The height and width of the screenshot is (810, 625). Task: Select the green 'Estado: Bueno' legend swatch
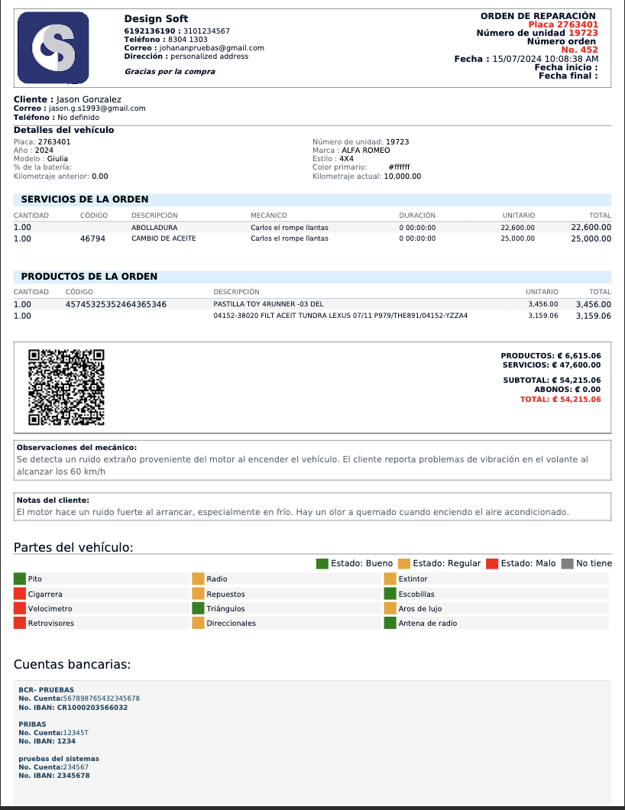(322, 564)
